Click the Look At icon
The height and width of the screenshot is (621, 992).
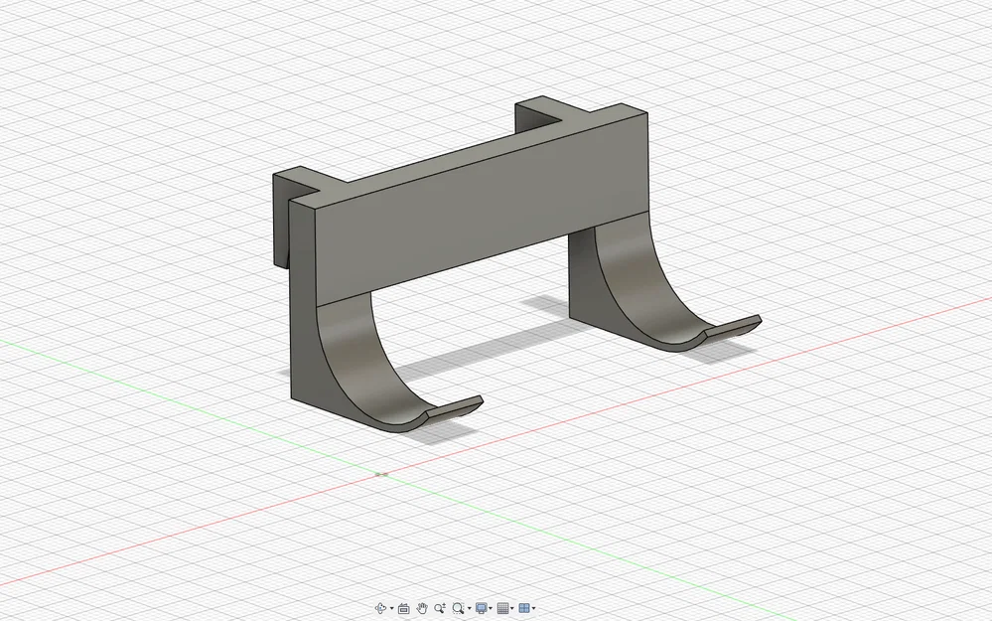pyautogui.click(x=403, y=608)
